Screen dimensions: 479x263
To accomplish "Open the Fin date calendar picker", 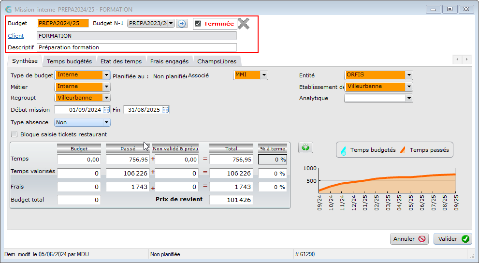I will coord(165,110).
